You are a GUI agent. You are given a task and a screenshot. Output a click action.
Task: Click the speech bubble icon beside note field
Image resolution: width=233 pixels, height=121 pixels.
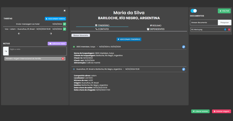(x=6, y=51)
